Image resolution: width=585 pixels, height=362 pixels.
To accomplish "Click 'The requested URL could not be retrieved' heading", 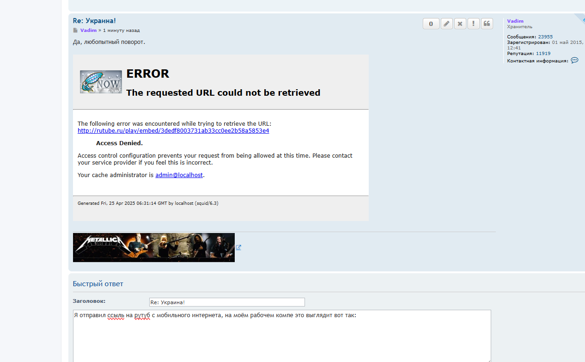I will [223, 93].
